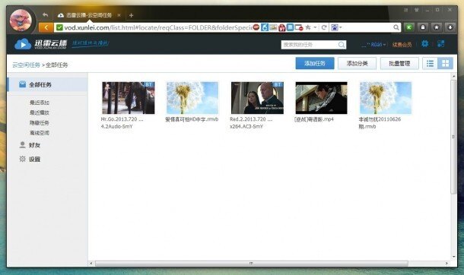Select the 迅雷云播-云空间任务 tab
Viewport: 464px width, 275px height.
[88, 15]
